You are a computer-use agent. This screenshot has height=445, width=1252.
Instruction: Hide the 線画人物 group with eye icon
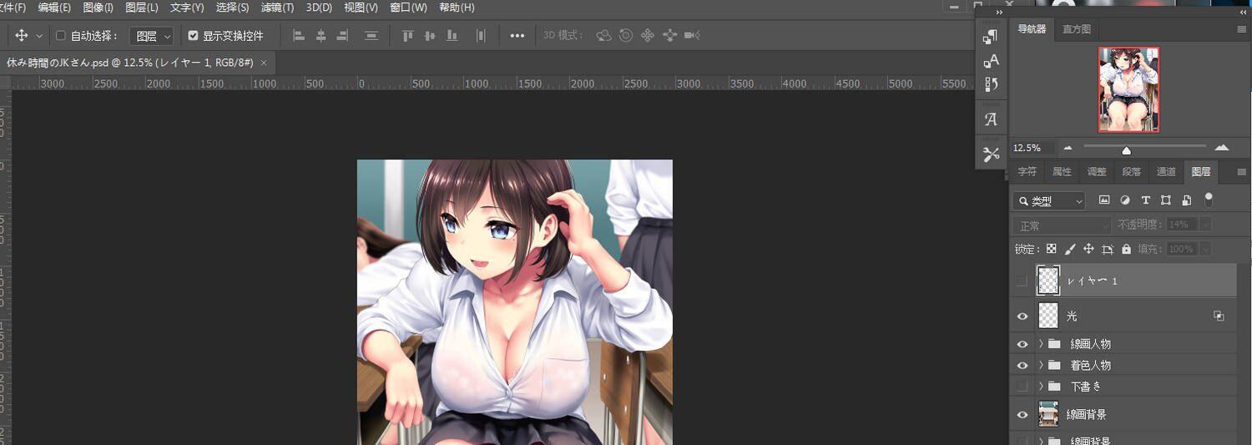1022,343
